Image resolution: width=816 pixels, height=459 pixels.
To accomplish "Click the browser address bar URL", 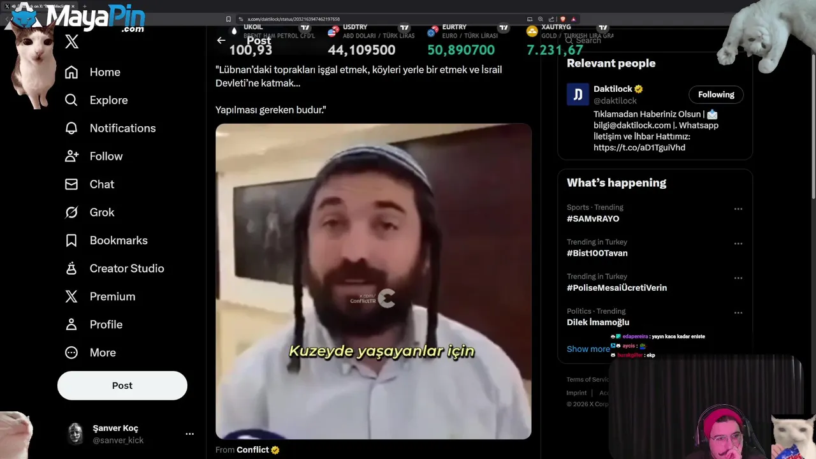I will [294, 19].
